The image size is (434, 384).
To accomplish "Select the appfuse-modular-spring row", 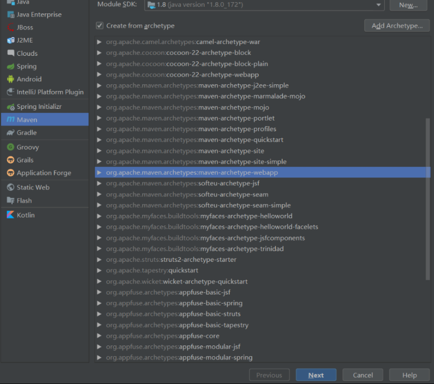I will (263, 357).
